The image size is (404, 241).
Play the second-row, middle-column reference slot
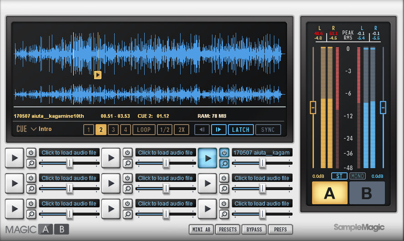click(x=111, y=183)
